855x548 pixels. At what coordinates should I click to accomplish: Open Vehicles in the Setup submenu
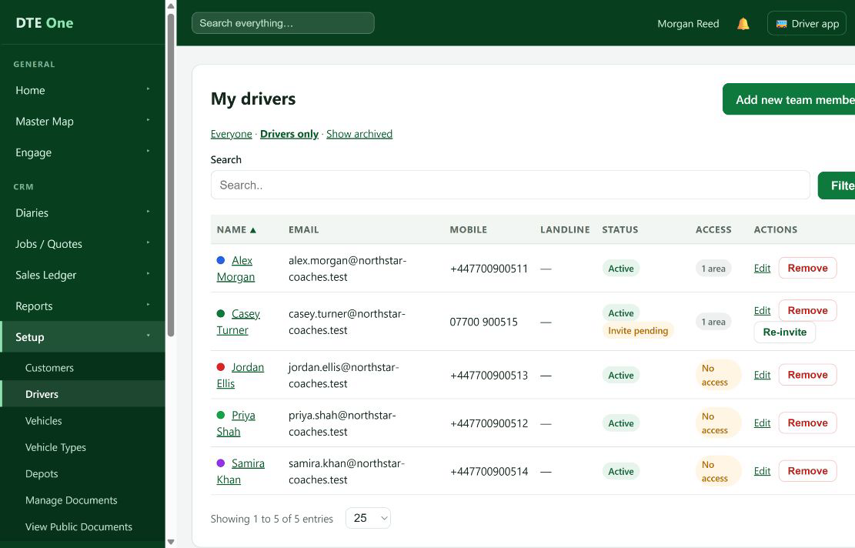[x=44, y=421]
